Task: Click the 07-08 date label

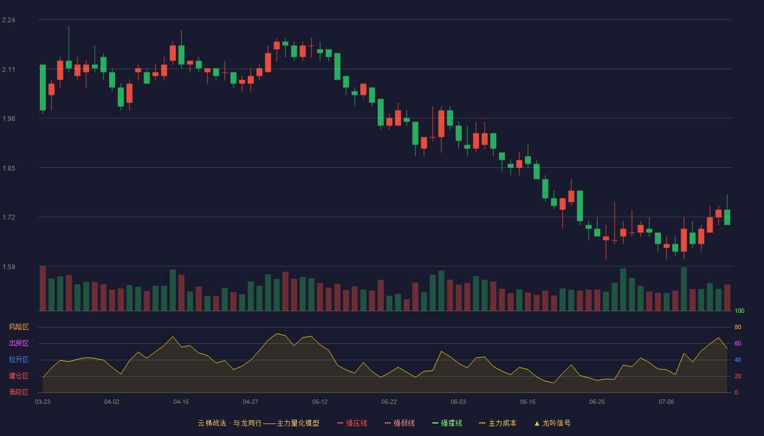Action: tap(666, 402)
